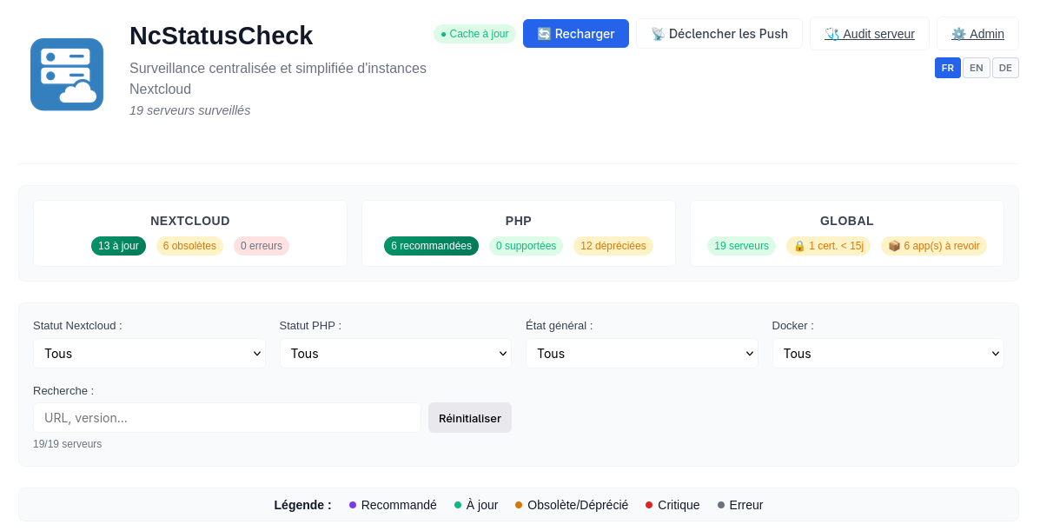1040x531 pixels.
Task: Click the package box icon in apps badge
Action: coord(894,246)
